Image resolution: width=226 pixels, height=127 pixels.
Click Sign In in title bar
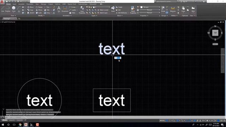pos(184,1)
